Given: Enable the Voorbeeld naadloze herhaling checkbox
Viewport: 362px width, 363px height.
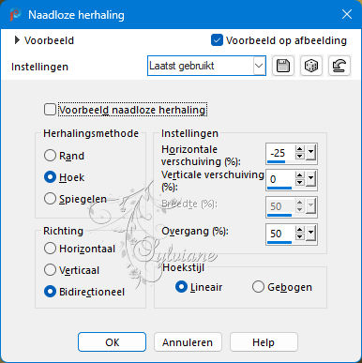Looking at the screenshot, I should pos(50,110).
